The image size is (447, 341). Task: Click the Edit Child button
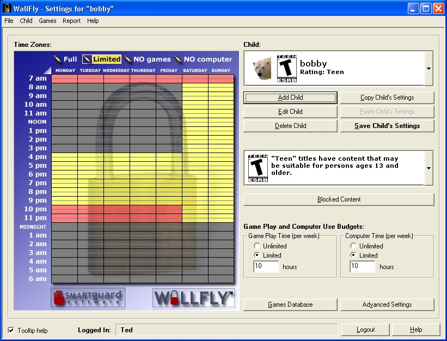click(290, 112)
